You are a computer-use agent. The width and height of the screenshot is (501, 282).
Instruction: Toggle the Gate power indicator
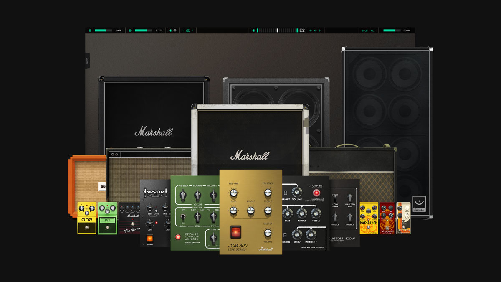tap(90, 30)
